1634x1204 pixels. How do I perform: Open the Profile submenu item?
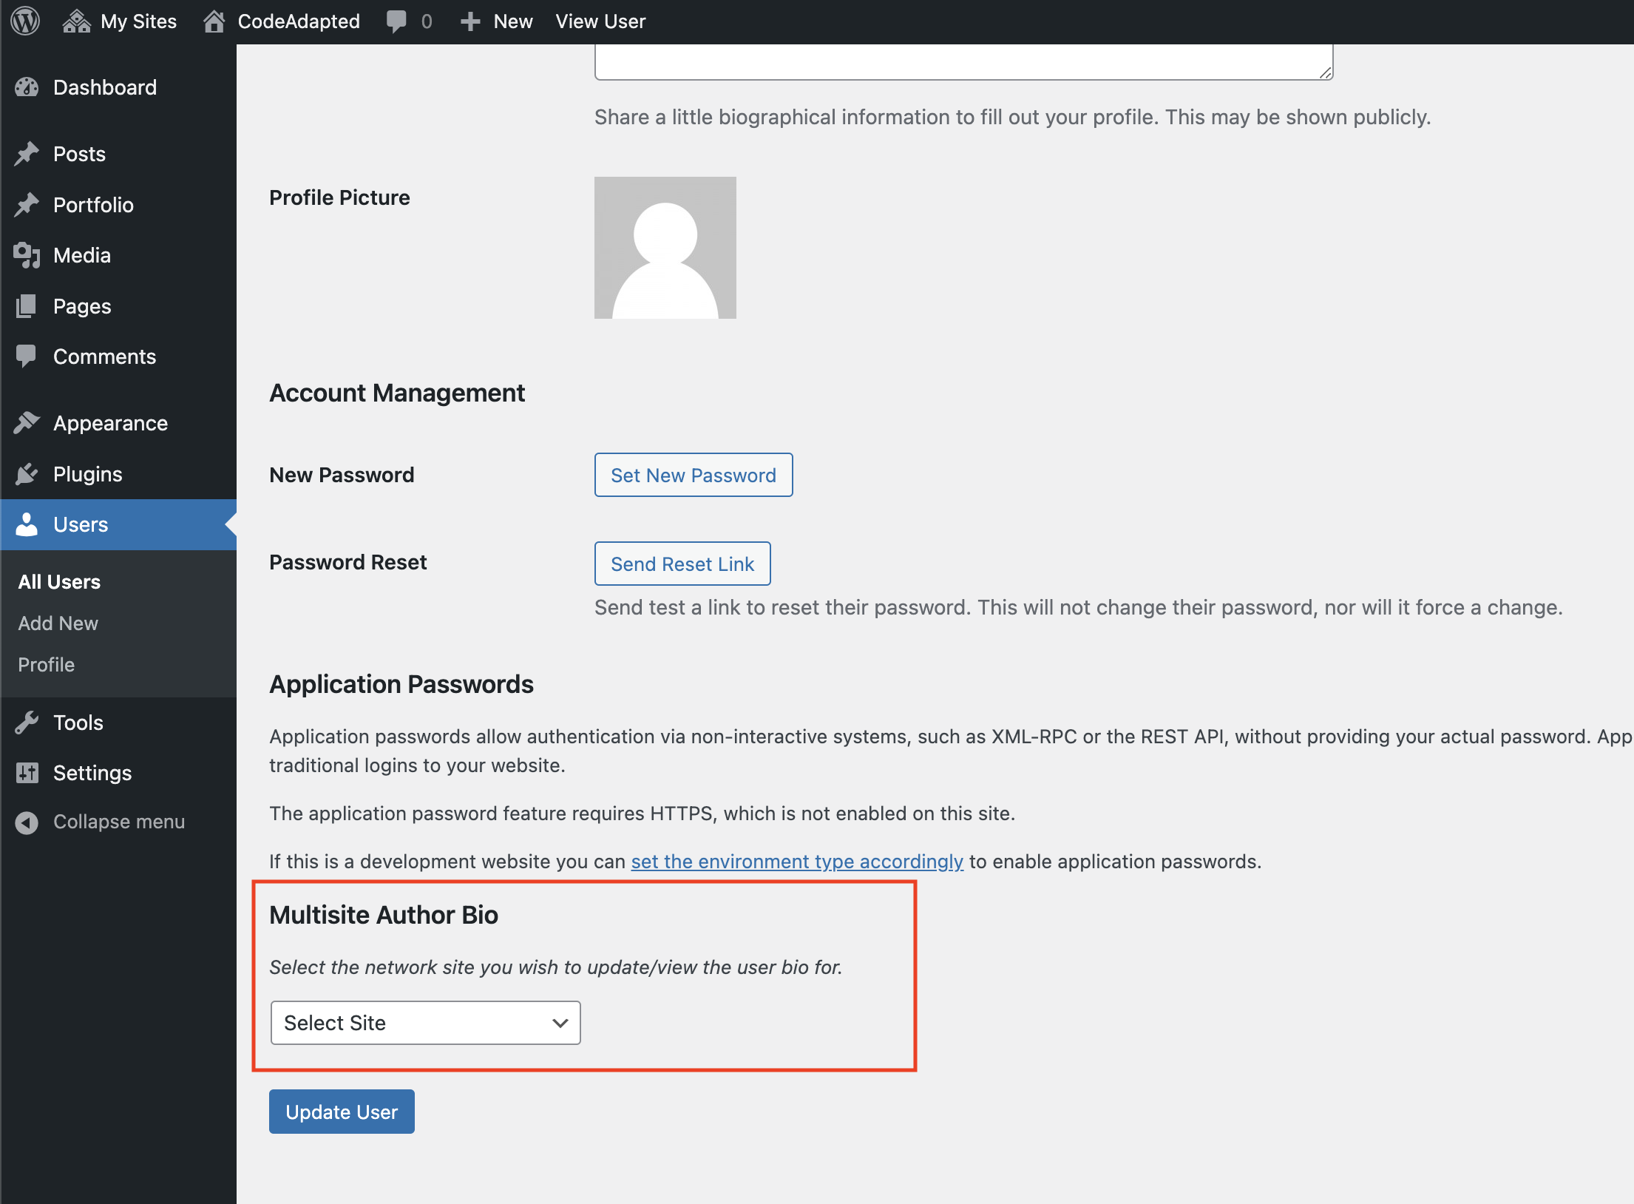point(46,664)
